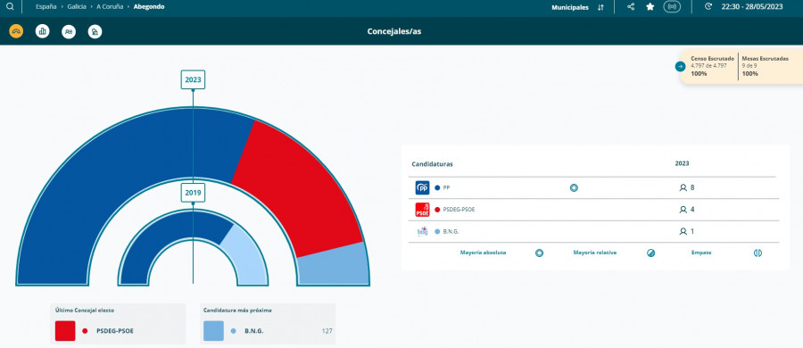Click the 2019 timeline label
Screen dimensions: 803x348
(x=193, y=193)
